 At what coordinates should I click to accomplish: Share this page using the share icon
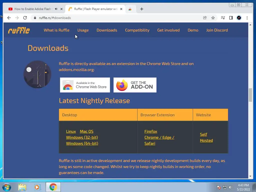click(205, 18)
